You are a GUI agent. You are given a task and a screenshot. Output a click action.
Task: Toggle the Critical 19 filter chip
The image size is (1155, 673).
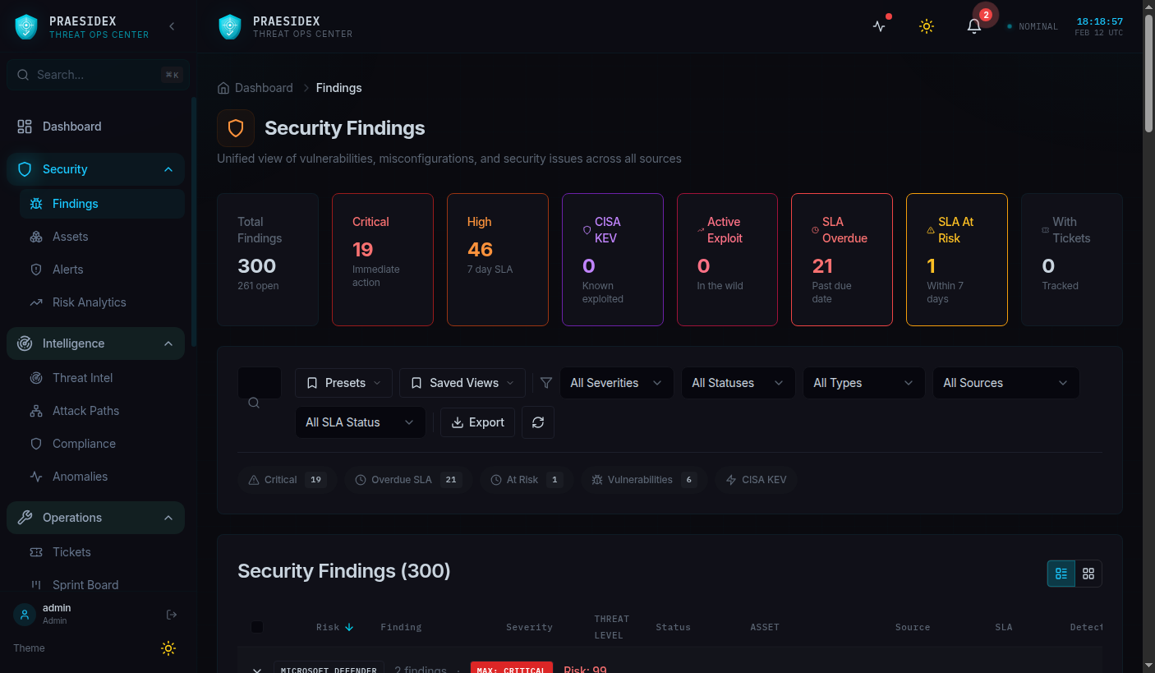coord(285,479)
